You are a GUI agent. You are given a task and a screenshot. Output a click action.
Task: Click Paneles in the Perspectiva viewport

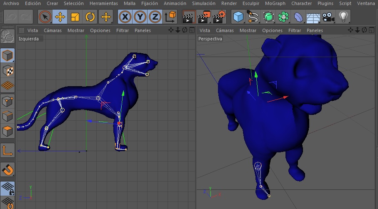315,30
